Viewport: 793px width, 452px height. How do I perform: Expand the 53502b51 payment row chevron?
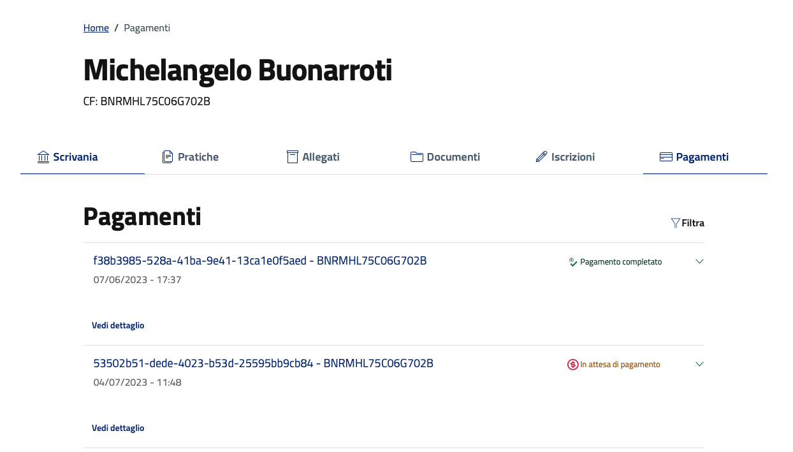pyautogui.click(x=699, y=364)
